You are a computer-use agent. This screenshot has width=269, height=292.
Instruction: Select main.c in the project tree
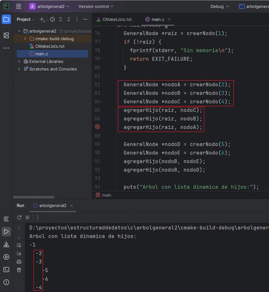(41, 54)
